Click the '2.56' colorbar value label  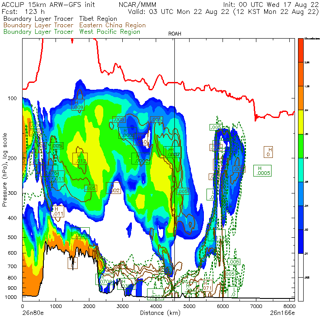pyautogui.click(x=307, y=62)
